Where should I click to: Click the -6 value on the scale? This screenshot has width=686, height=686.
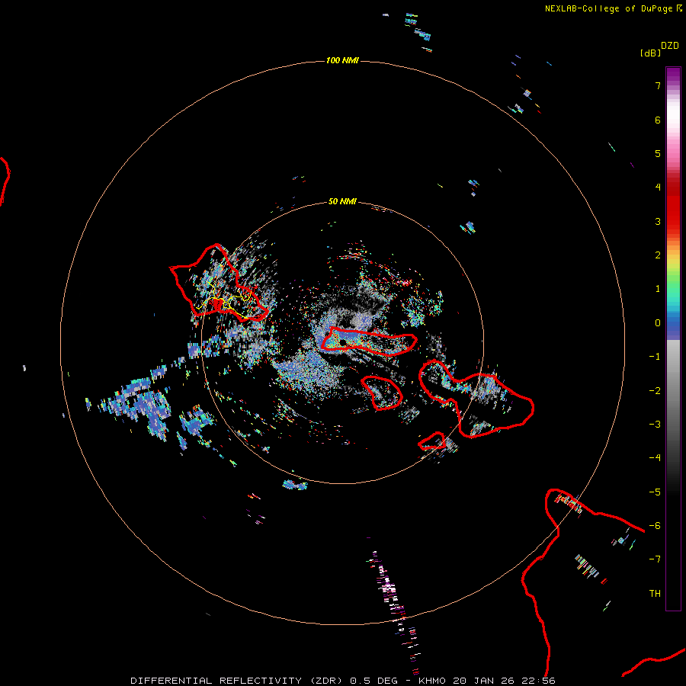point(655,526)
